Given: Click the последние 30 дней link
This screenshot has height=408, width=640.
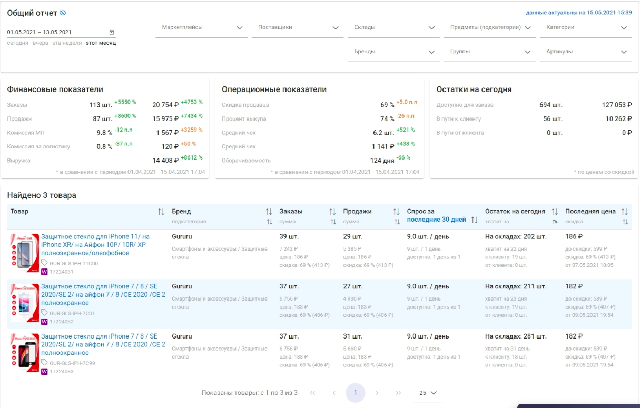Looking at the screenshot, I should (x=436, y=220).
